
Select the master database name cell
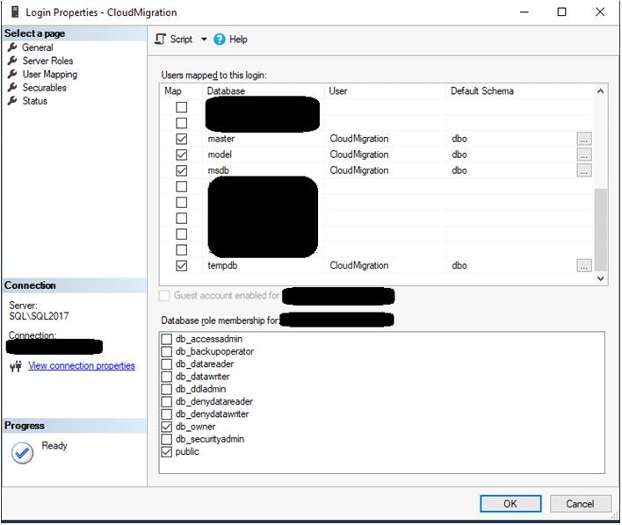(221, 139)
